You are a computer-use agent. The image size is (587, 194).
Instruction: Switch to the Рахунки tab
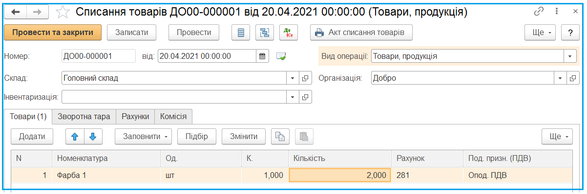135,117
